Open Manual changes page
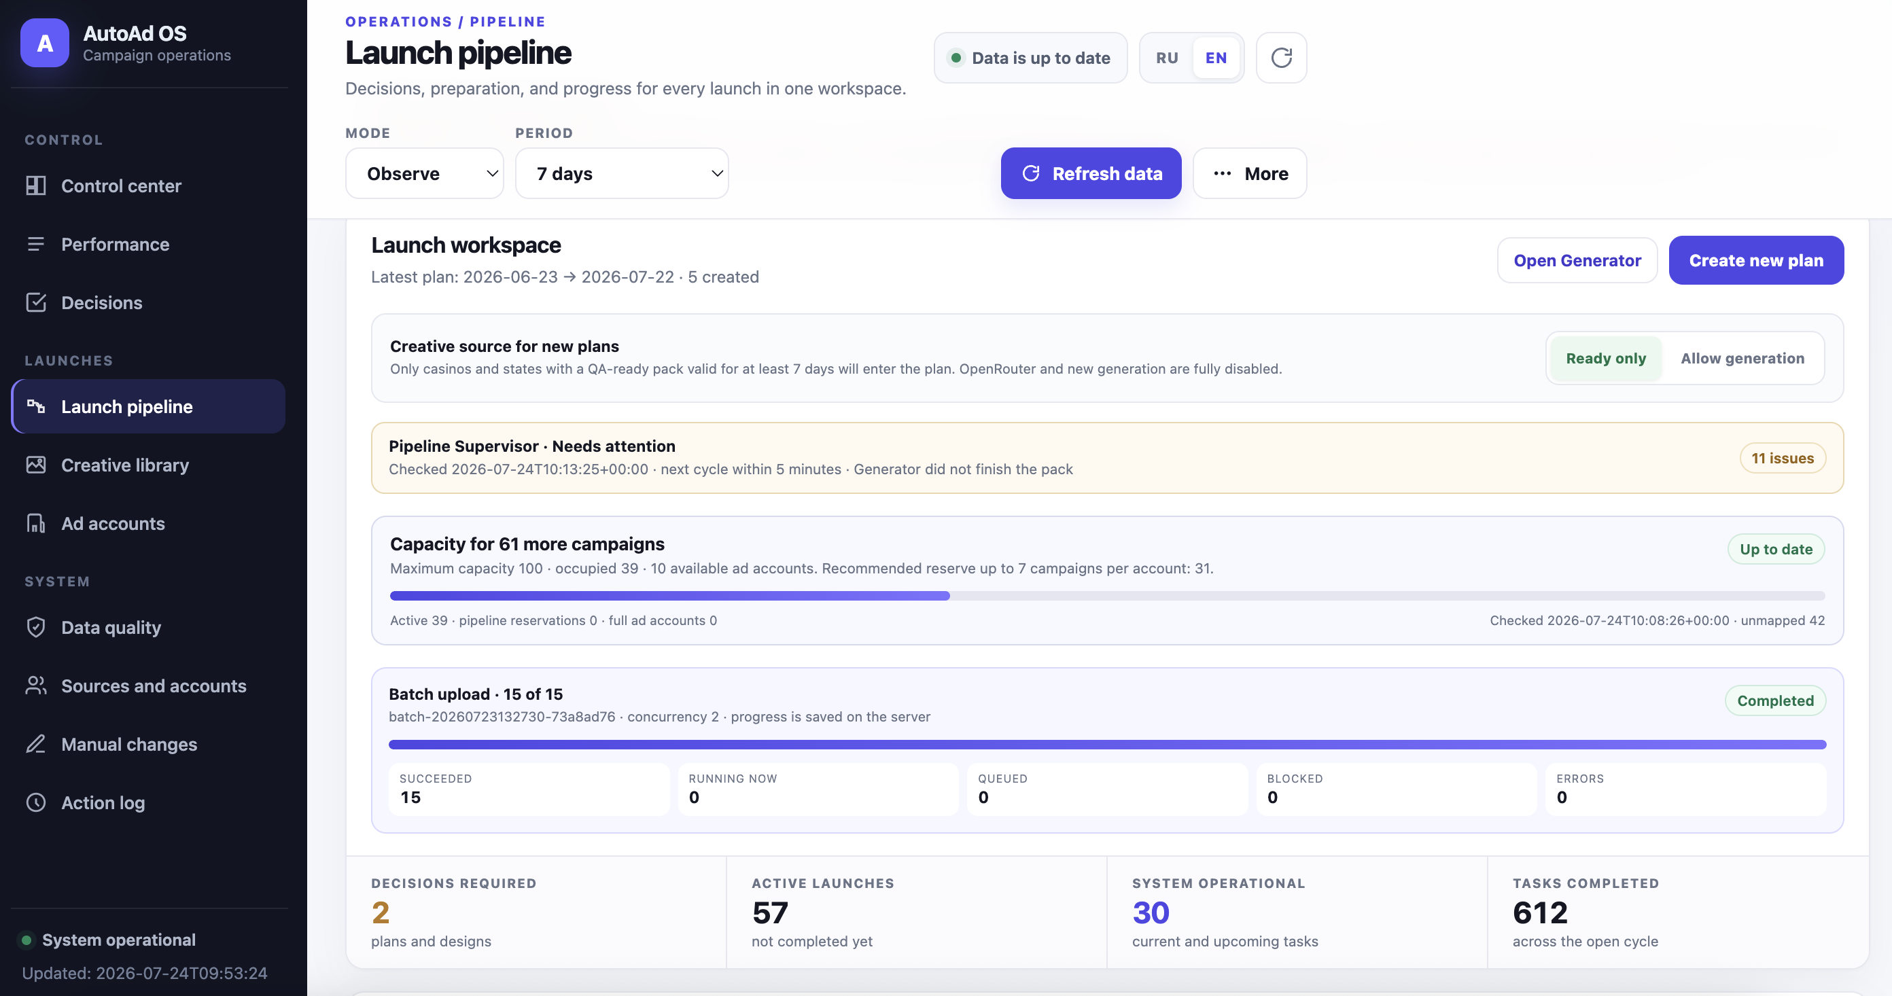 coord(148,744)
